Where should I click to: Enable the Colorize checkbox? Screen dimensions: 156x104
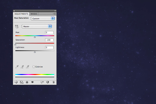point(34,67)
